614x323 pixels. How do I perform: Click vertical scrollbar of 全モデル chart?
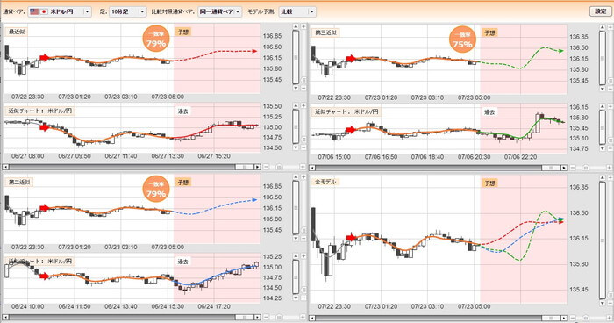[x=603, y=240]
